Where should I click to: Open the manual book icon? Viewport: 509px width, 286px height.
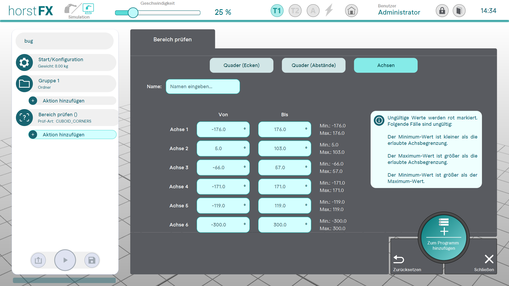click(459, 11)
